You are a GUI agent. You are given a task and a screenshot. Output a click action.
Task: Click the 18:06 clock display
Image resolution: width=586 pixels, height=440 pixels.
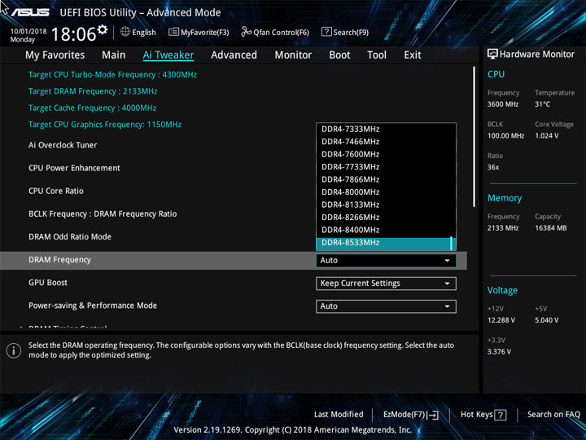click(x=73, y=34)
